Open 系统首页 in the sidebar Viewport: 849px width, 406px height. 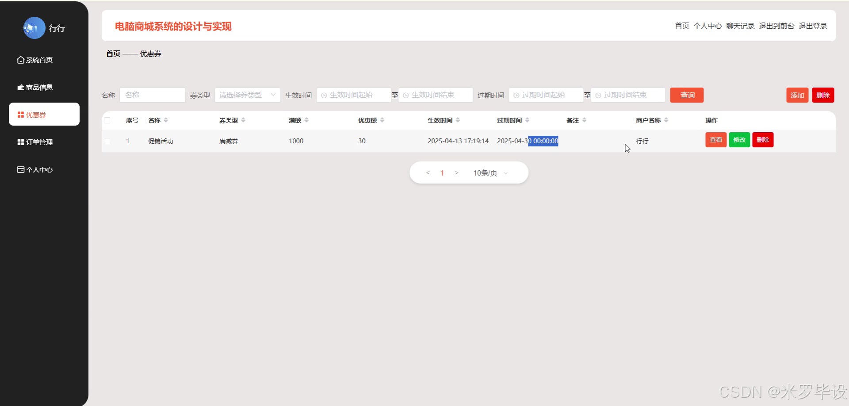[44, 60]
